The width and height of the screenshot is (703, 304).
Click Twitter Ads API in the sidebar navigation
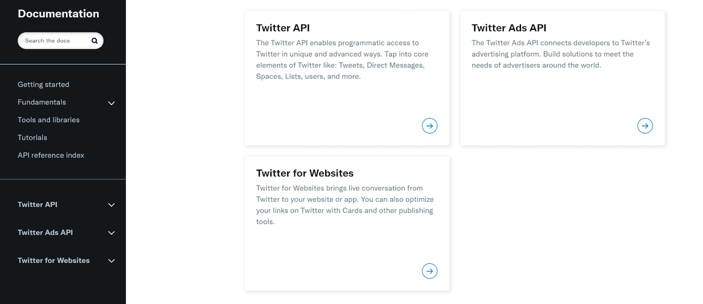tap(45, 232)
